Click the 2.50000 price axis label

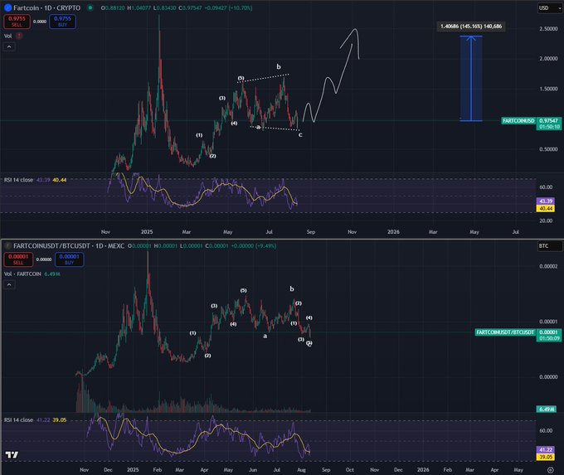[x=548, y=29]
